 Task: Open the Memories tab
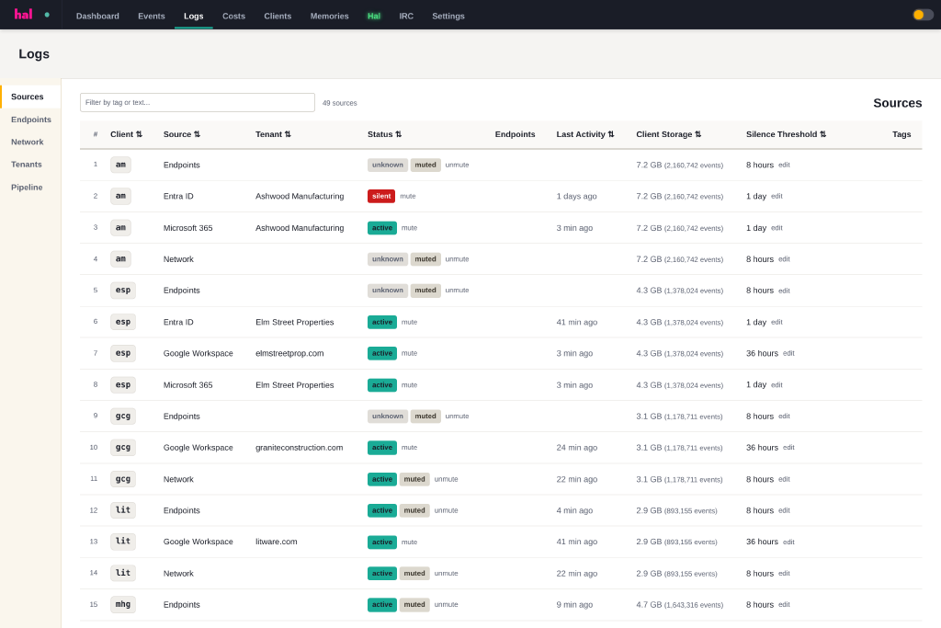pos(329,17)
